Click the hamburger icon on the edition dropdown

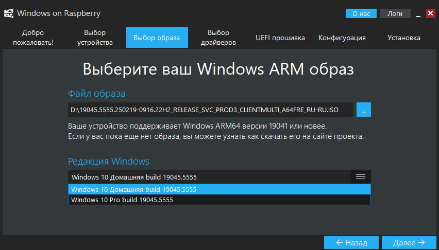click(360, 177)
